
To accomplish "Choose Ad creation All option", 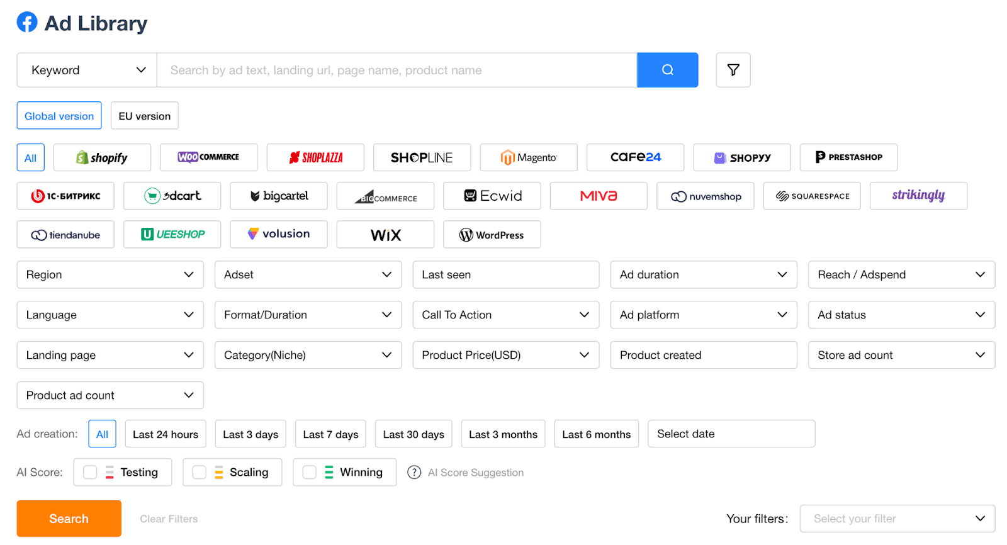I will pyautogui.click(x=102, y=434).
